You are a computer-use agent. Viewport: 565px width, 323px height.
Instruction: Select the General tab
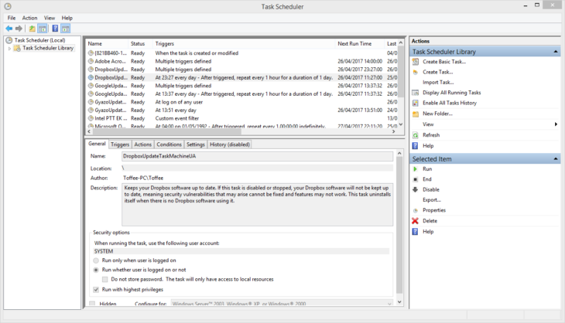[97, 144]
